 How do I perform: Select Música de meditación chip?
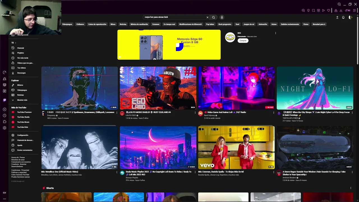(139, 24)
